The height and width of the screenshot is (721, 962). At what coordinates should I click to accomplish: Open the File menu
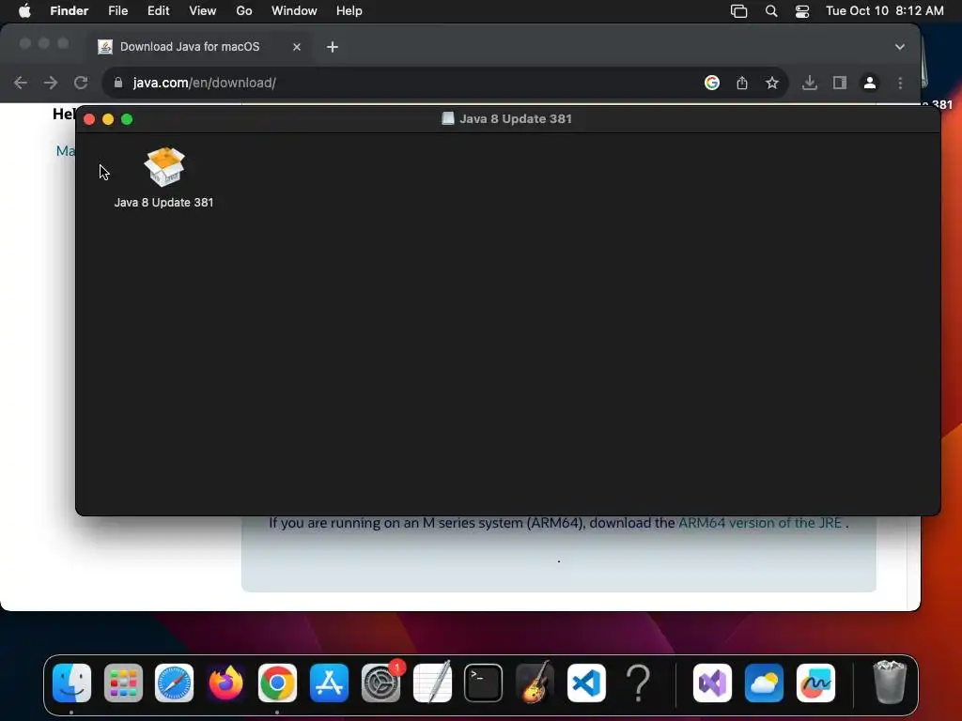coord(117,11)
